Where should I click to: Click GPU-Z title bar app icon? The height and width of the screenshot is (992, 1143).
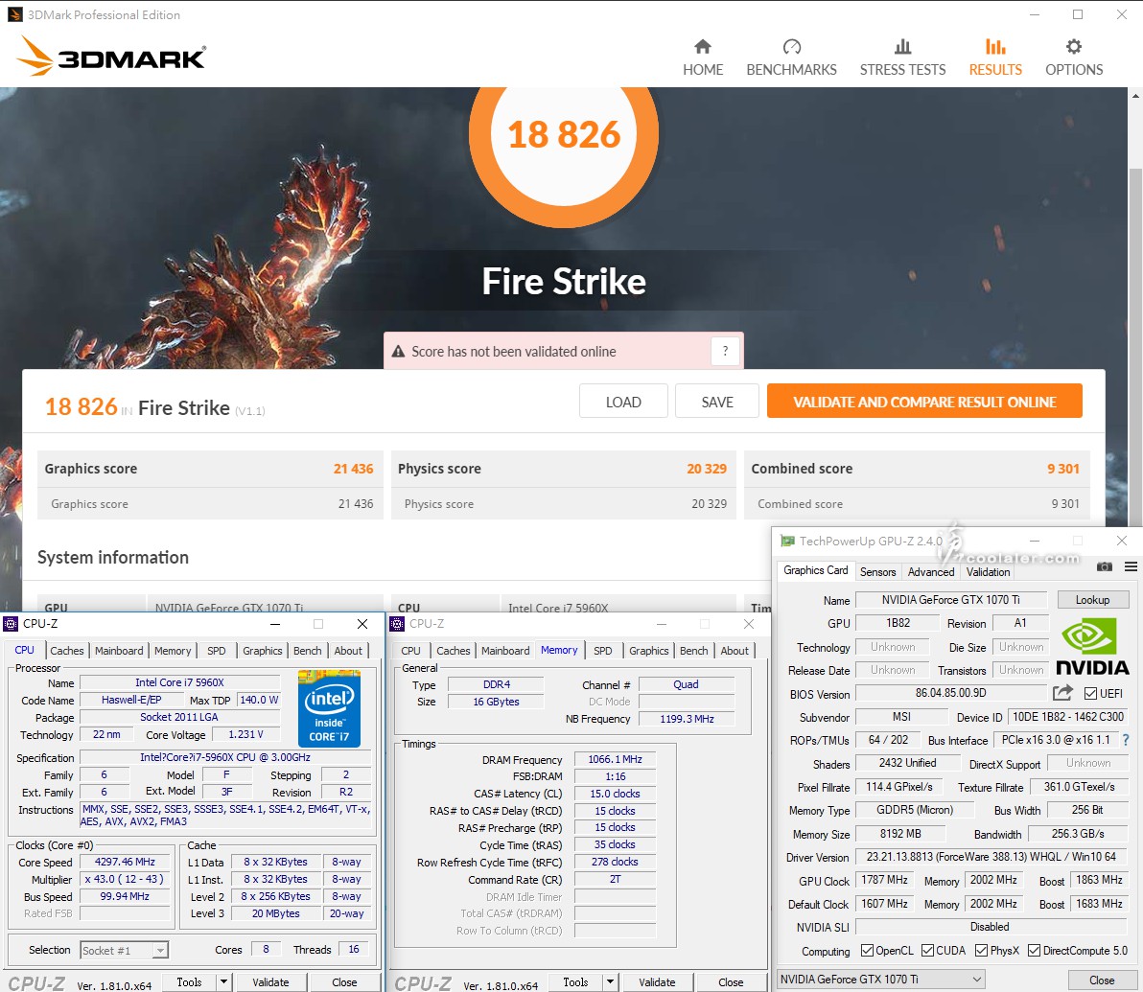787,541
